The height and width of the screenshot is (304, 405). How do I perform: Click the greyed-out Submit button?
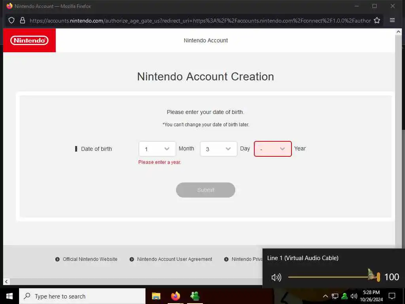(206, 190)
